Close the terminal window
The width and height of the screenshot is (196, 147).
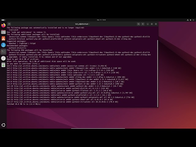(156, 24)
